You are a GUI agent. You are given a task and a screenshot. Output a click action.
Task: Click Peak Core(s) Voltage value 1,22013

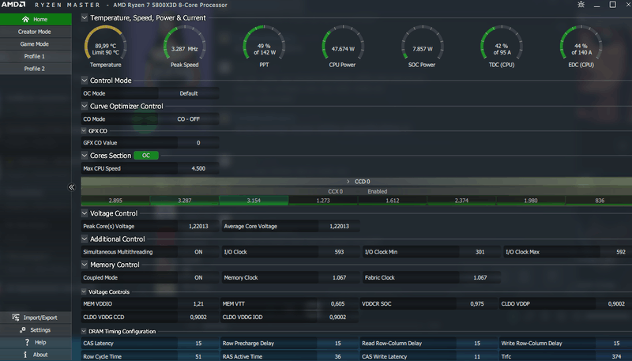tap(198, 226)
